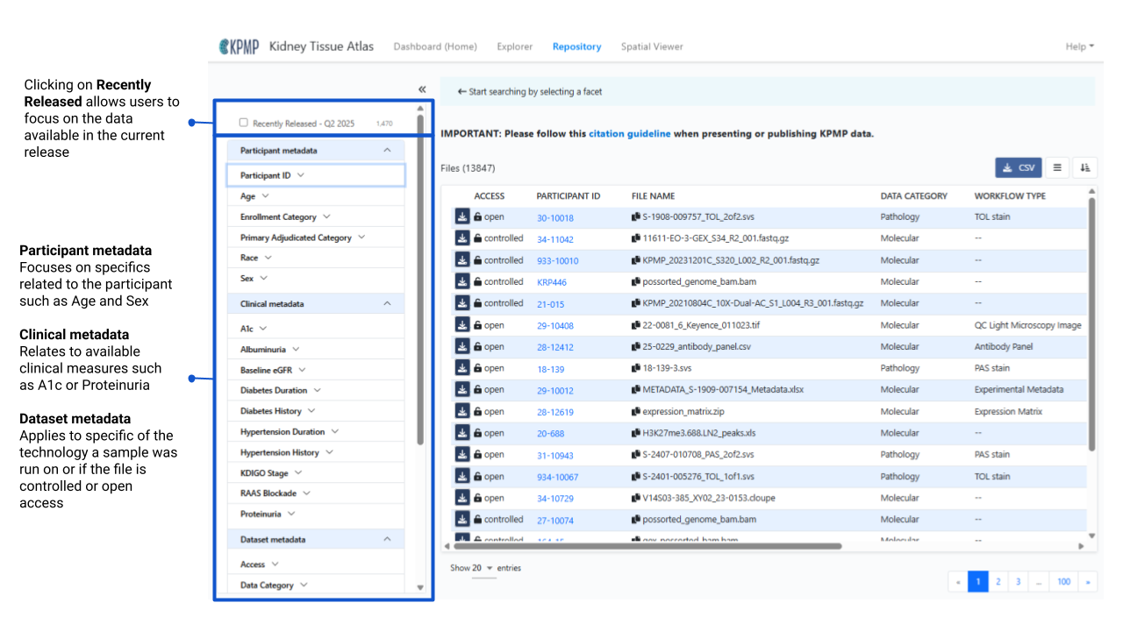
Task: Click the lock icon for participant 30-10018
Action: [478, 216]
